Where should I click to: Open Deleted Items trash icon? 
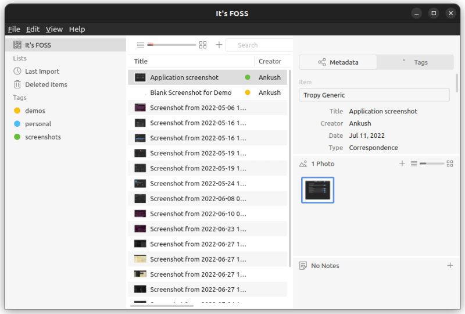coord(17,84)
